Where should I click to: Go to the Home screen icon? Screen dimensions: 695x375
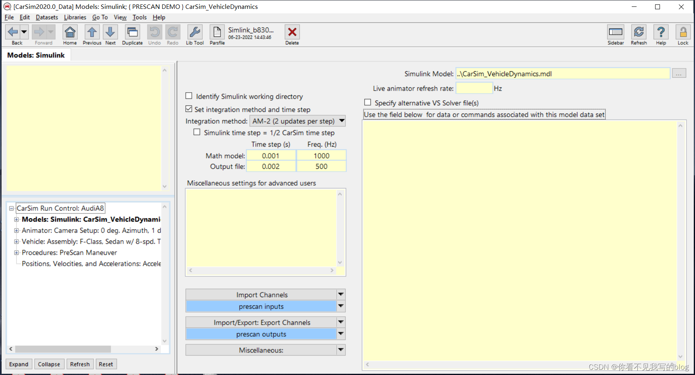(x=70, y=32)
